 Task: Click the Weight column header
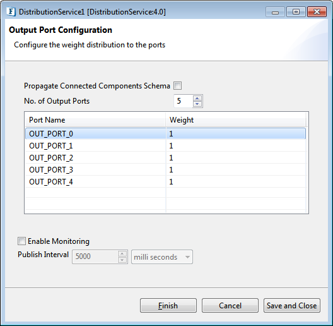coord(235,120)
